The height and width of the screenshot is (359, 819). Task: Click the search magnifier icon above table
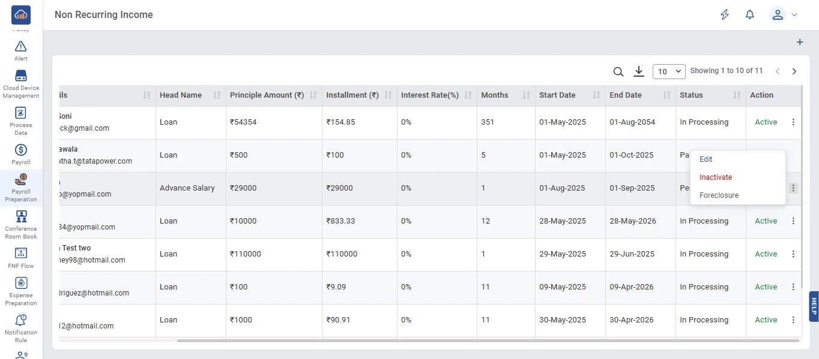coord(618,72)
